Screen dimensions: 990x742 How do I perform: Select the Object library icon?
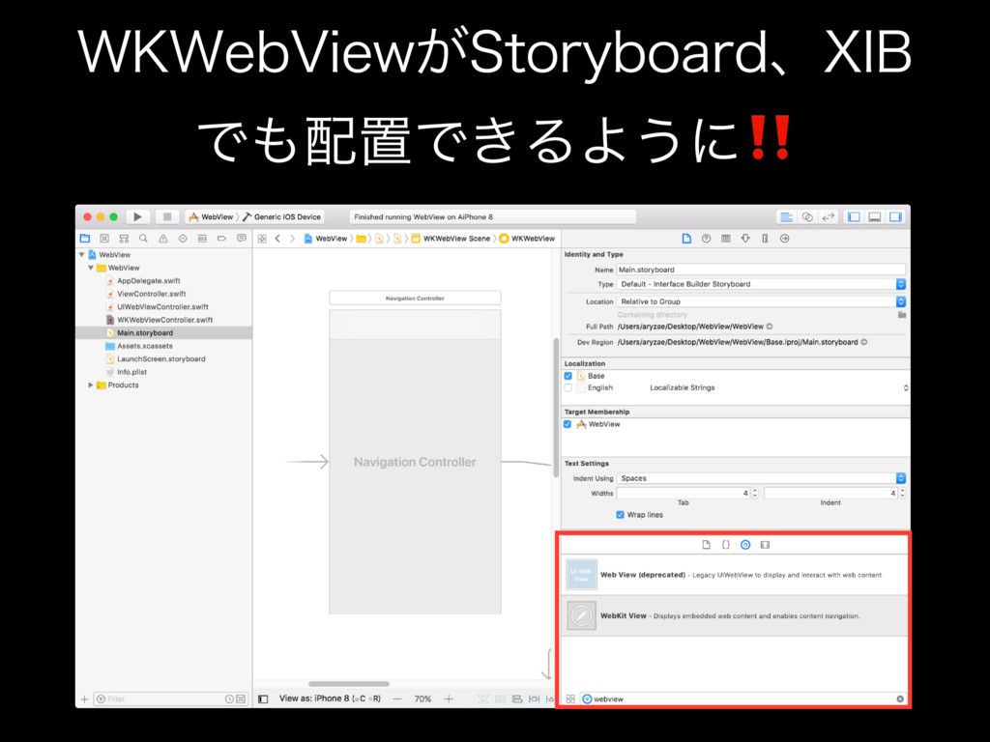click(x=745, y=545)
